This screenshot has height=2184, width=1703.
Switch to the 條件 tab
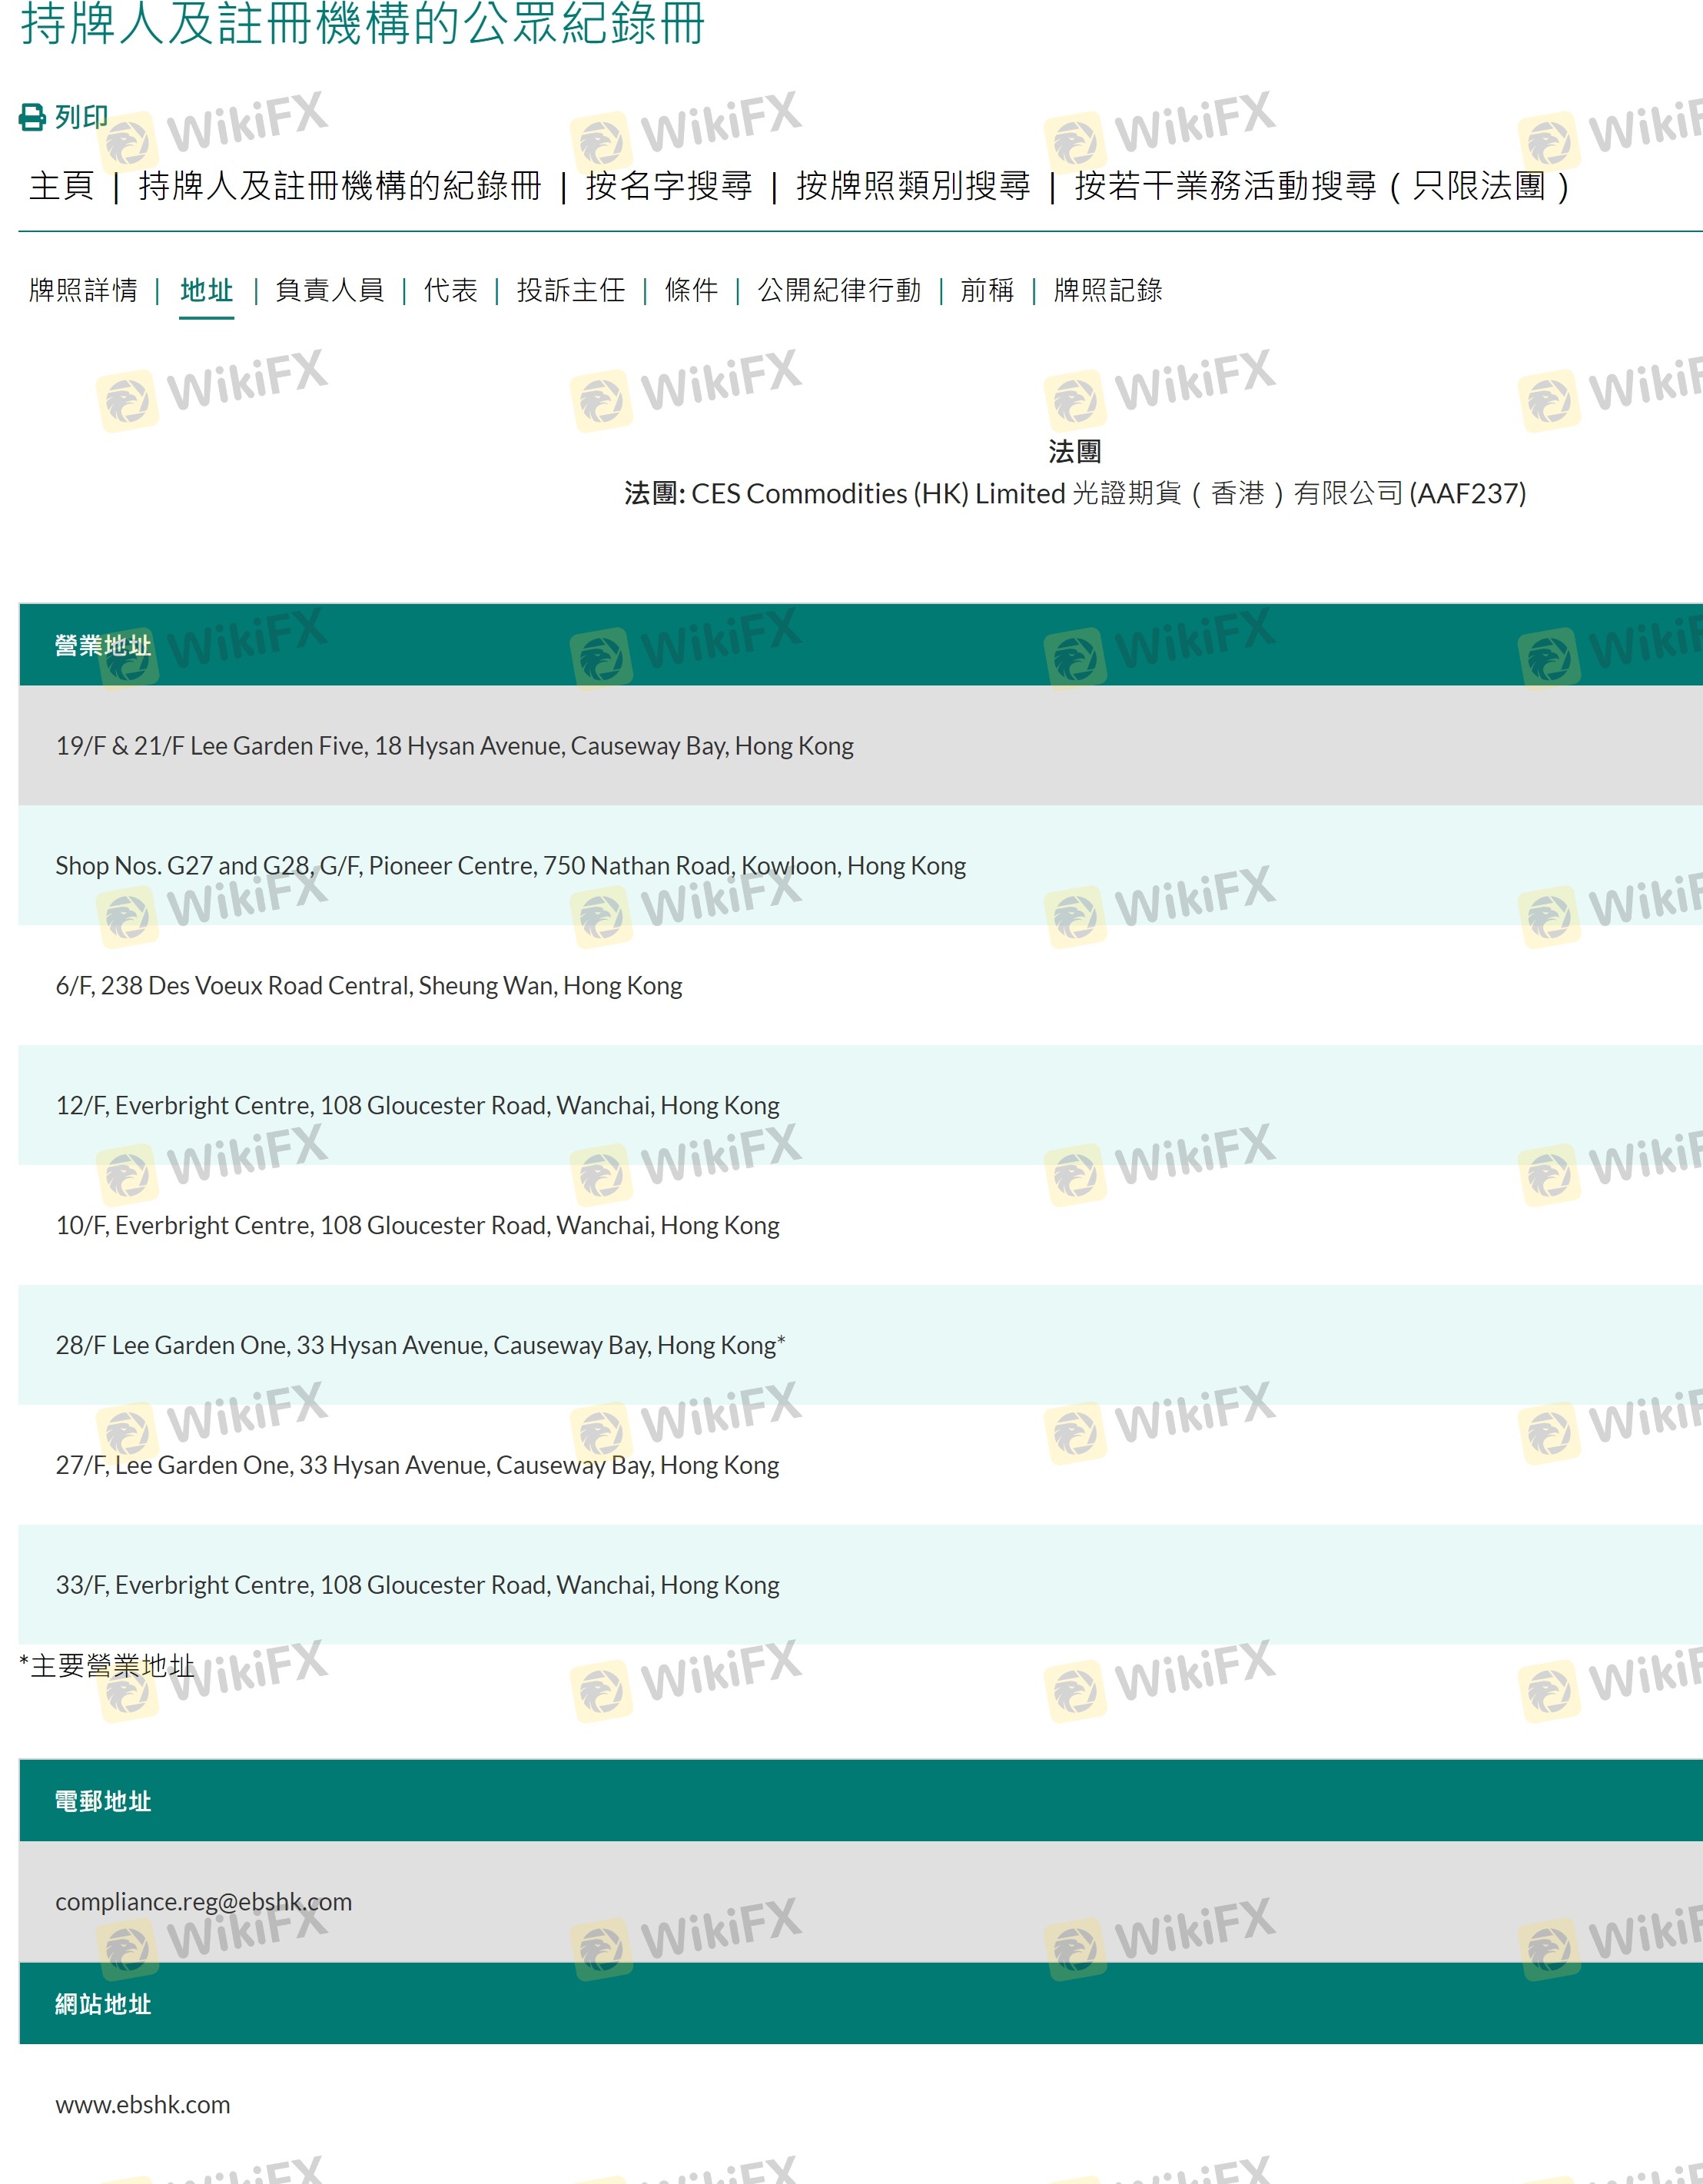[692, 290]
